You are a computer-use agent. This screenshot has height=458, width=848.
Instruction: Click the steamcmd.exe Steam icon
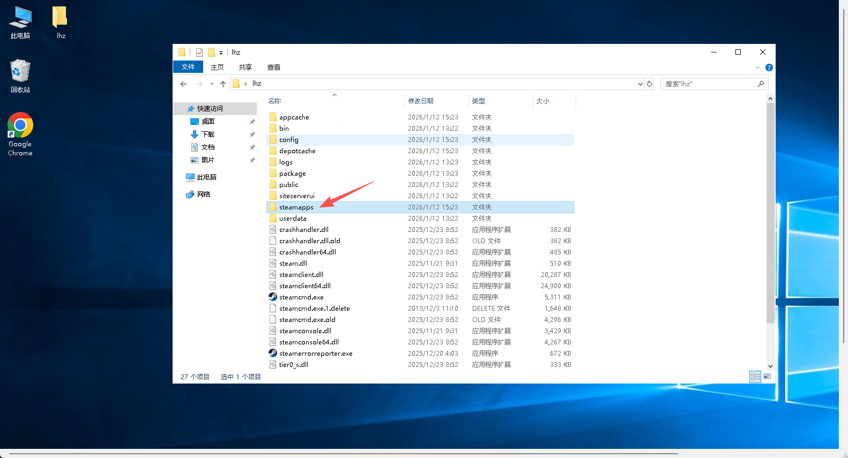273,297
